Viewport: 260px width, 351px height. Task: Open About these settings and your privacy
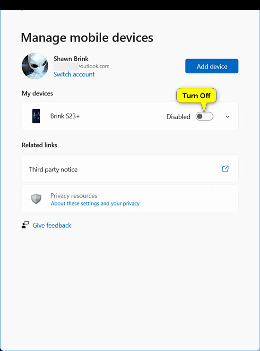[95, 204]
